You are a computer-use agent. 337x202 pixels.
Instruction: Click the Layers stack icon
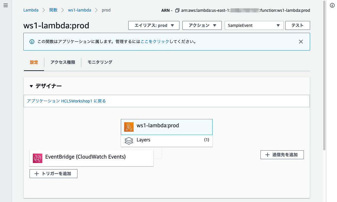[x=129, y=141]
